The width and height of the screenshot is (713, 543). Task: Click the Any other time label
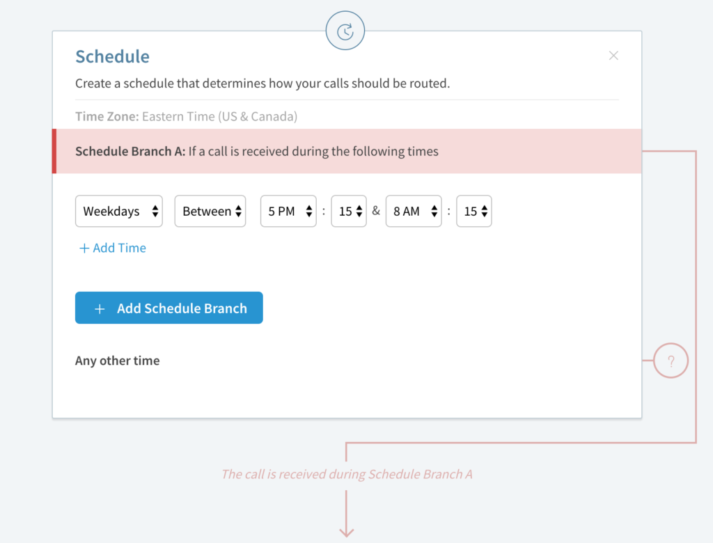coord(117,361)
